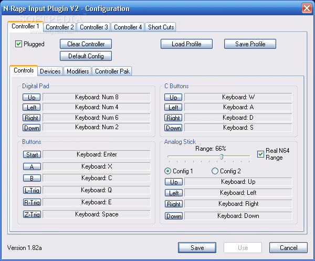Click the 'Keyboard: Left' field
The image size is (315, 261).
point(238,193)
